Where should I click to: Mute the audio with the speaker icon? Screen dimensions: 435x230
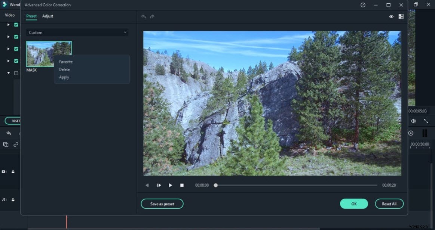click(x=413, y=121)
